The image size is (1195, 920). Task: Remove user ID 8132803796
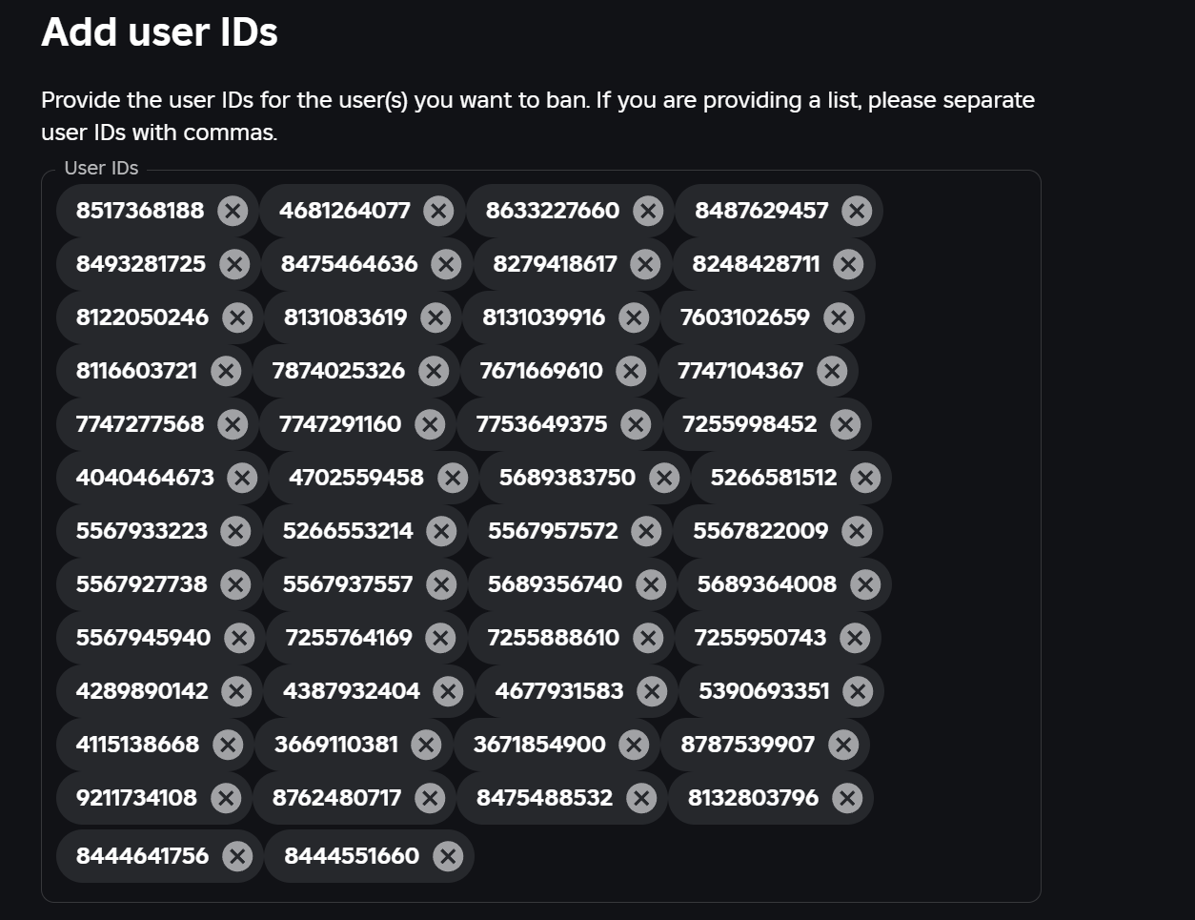coord(847,798)
